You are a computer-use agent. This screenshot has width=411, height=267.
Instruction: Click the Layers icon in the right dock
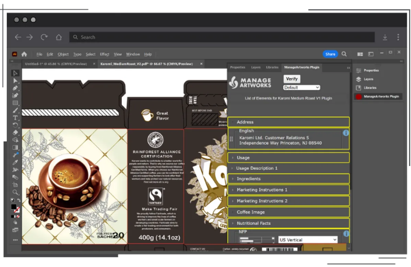coord(359,79)
